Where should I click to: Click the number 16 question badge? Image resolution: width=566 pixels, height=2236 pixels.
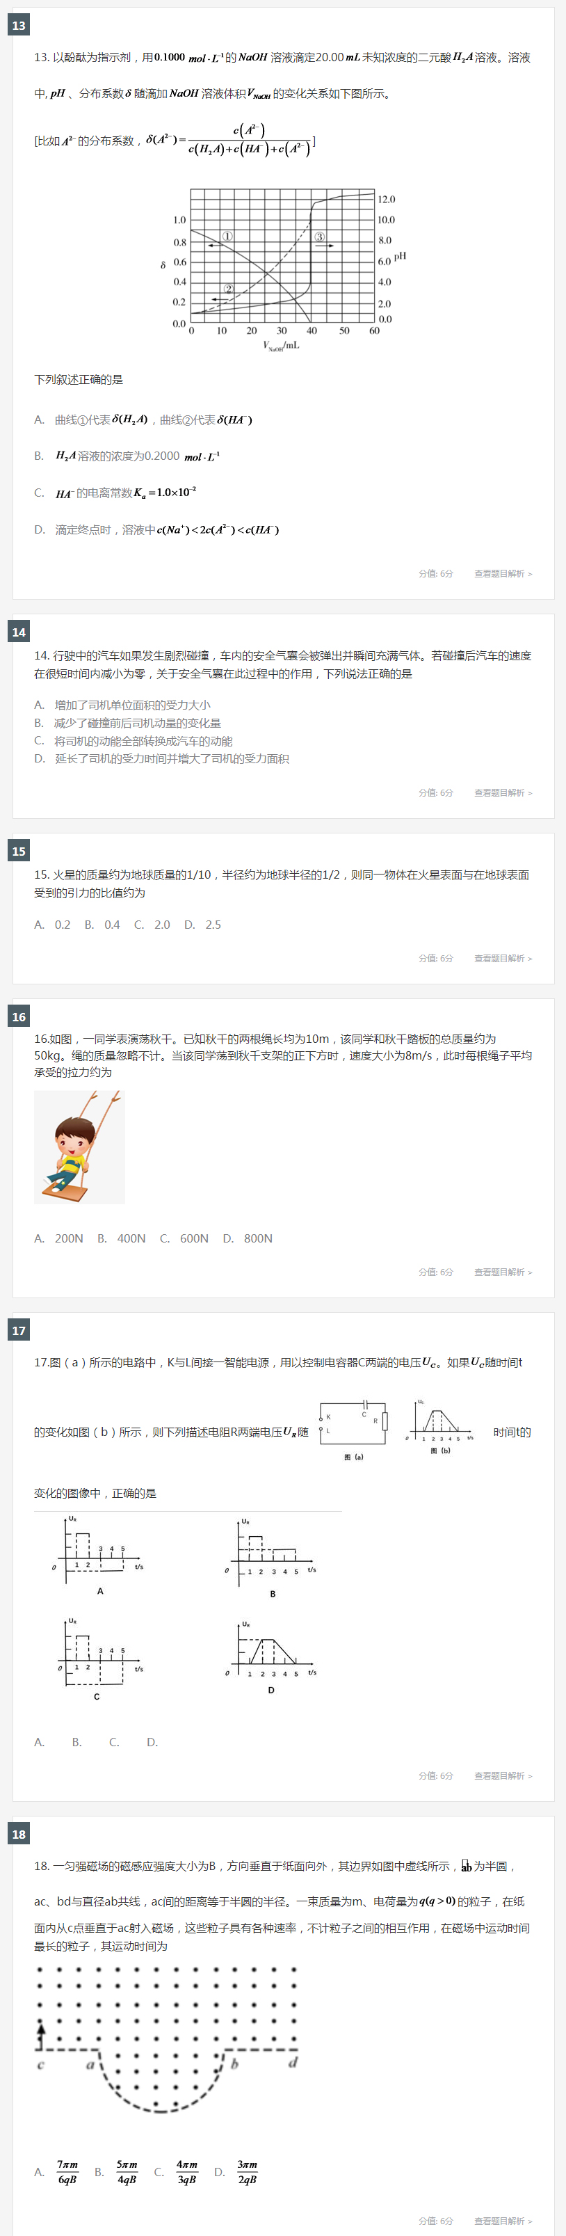point(19,1016)
